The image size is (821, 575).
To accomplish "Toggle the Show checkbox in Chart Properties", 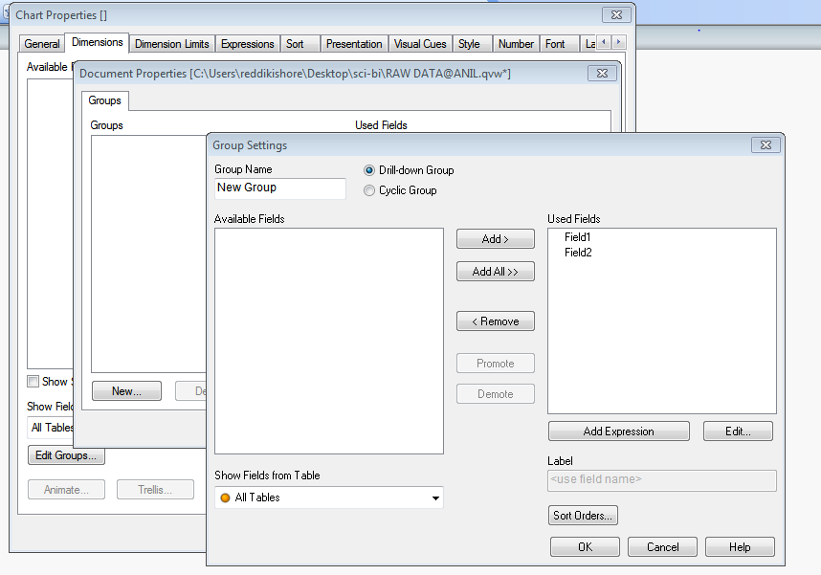I will 33,381.
